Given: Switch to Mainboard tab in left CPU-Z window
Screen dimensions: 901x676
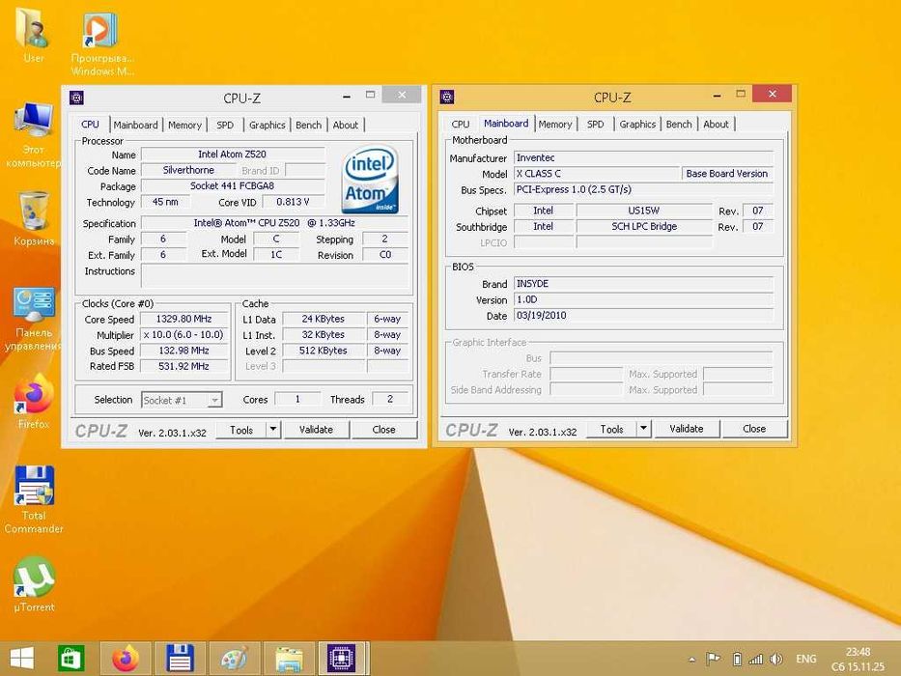Looking at the screenshot, I should pos(135,125).
